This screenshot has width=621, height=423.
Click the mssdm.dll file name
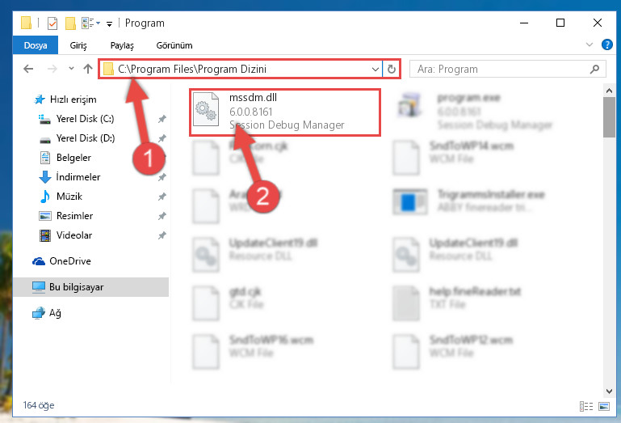pyautogui.click(x=253, y=98)
